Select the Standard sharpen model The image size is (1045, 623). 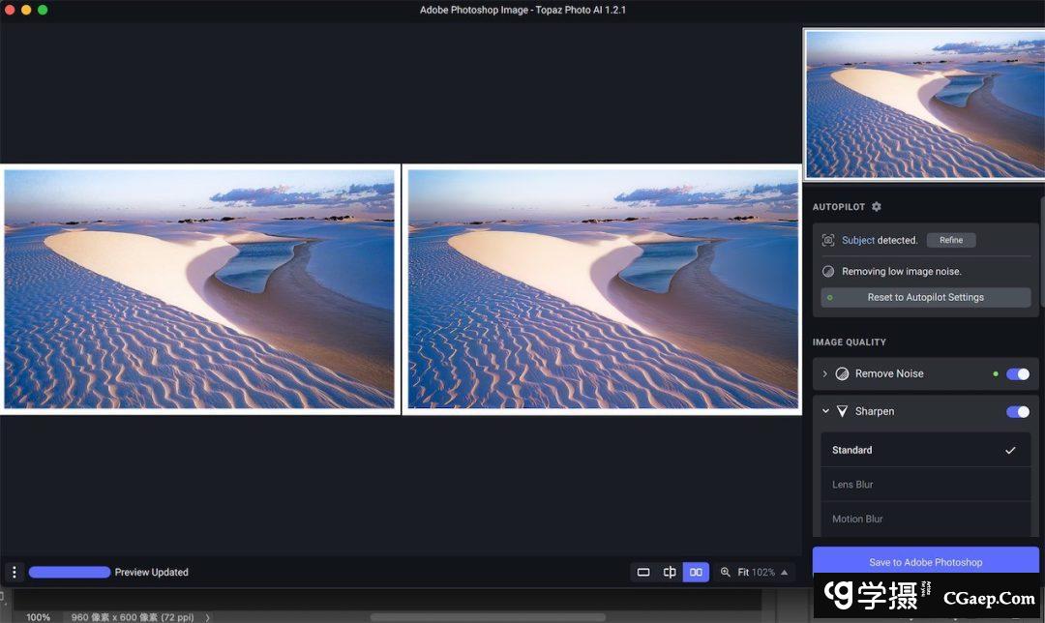(924, 450)
